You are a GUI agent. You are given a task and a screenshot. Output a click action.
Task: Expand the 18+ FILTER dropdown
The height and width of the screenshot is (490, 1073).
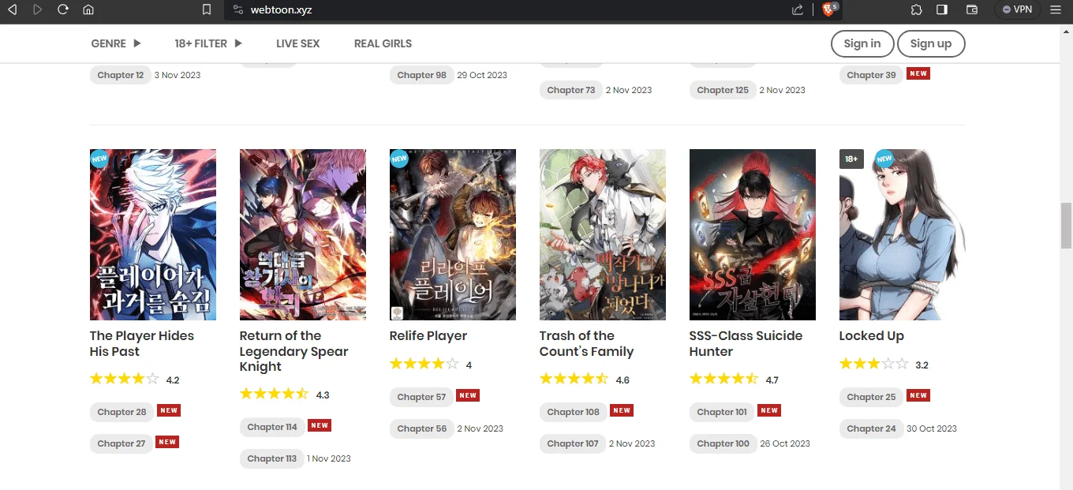tap(208, 43)
